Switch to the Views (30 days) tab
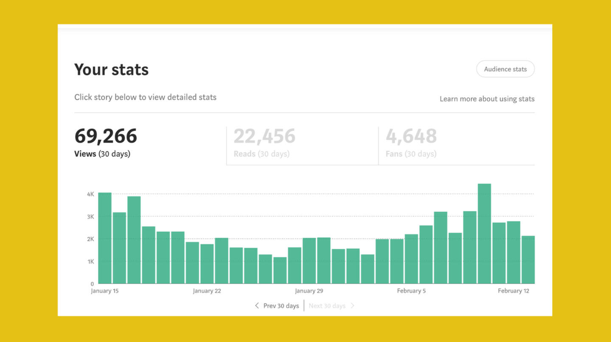Viewport: 611px width, 342px height. 102,154
